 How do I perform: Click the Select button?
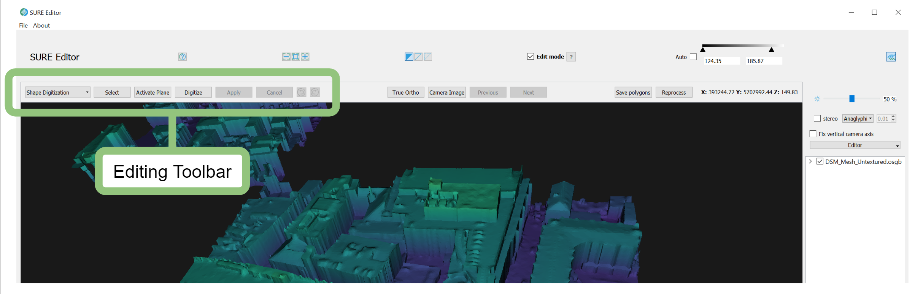point(112,92)
